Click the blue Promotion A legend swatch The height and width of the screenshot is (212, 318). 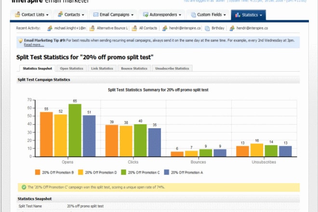tap(167, 172)
